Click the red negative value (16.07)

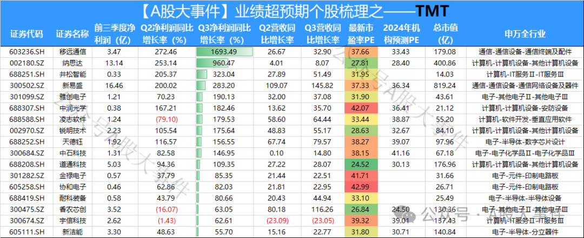[x=167, y=209]
